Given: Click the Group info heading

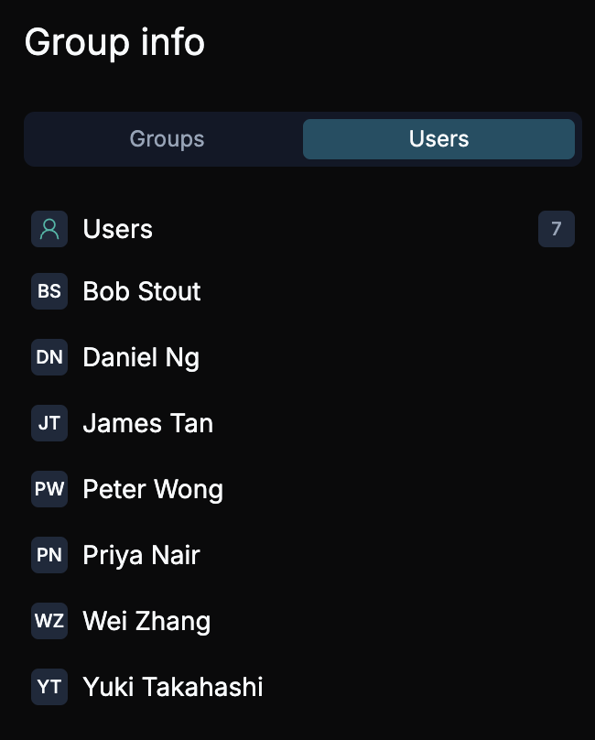Looking at the screenshot, I should (x=115, y=42).
